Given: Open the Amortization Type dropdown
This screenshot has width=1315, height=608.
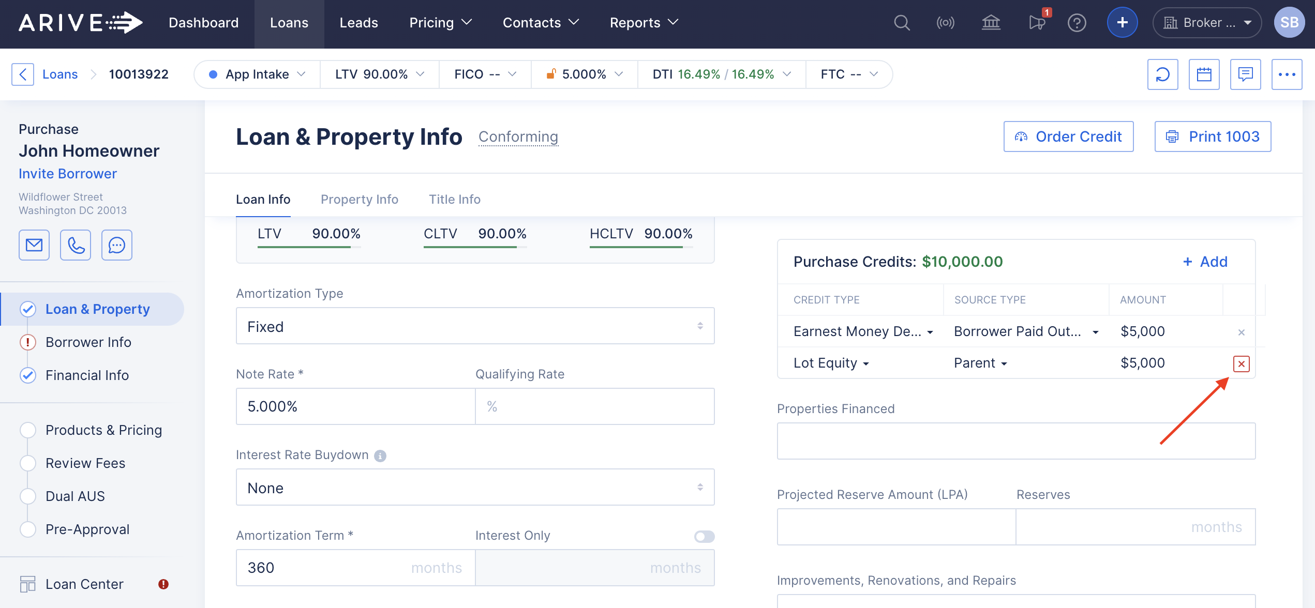Looking at the screenshot, I should [x=475, y=326].
